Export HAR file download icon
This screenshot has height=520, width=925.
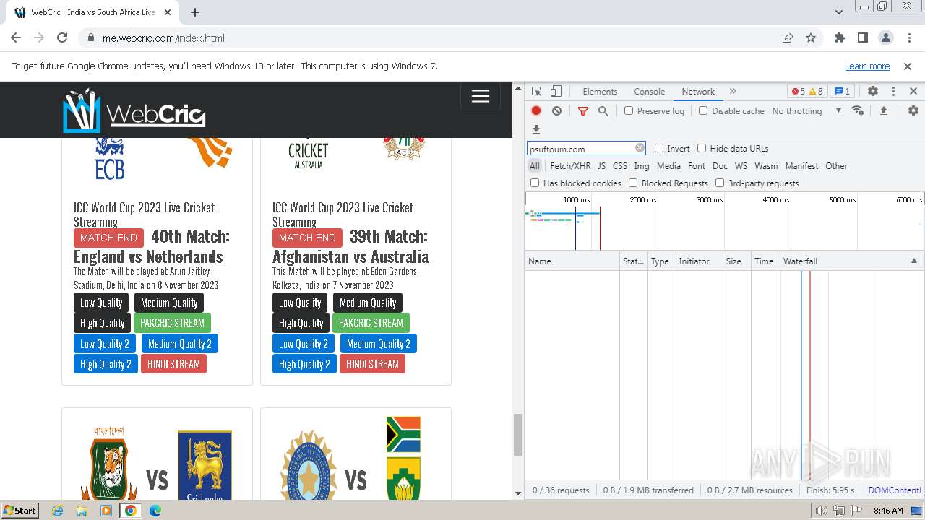click(536, 129)
